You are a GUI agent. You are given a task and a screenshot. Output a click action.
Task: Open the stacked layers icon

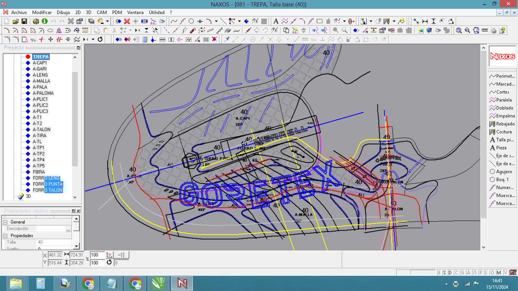(91, 21)
